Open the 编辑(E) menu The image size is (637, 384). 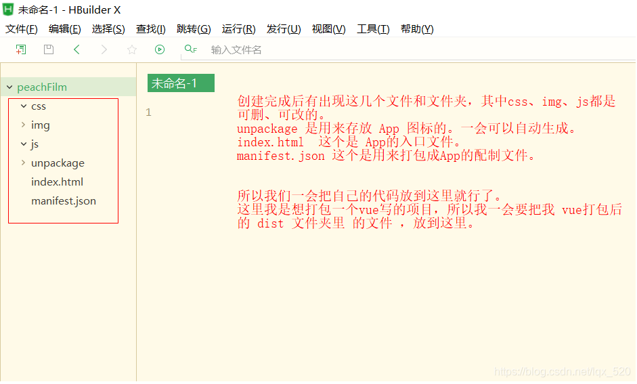tap(65, 29)
